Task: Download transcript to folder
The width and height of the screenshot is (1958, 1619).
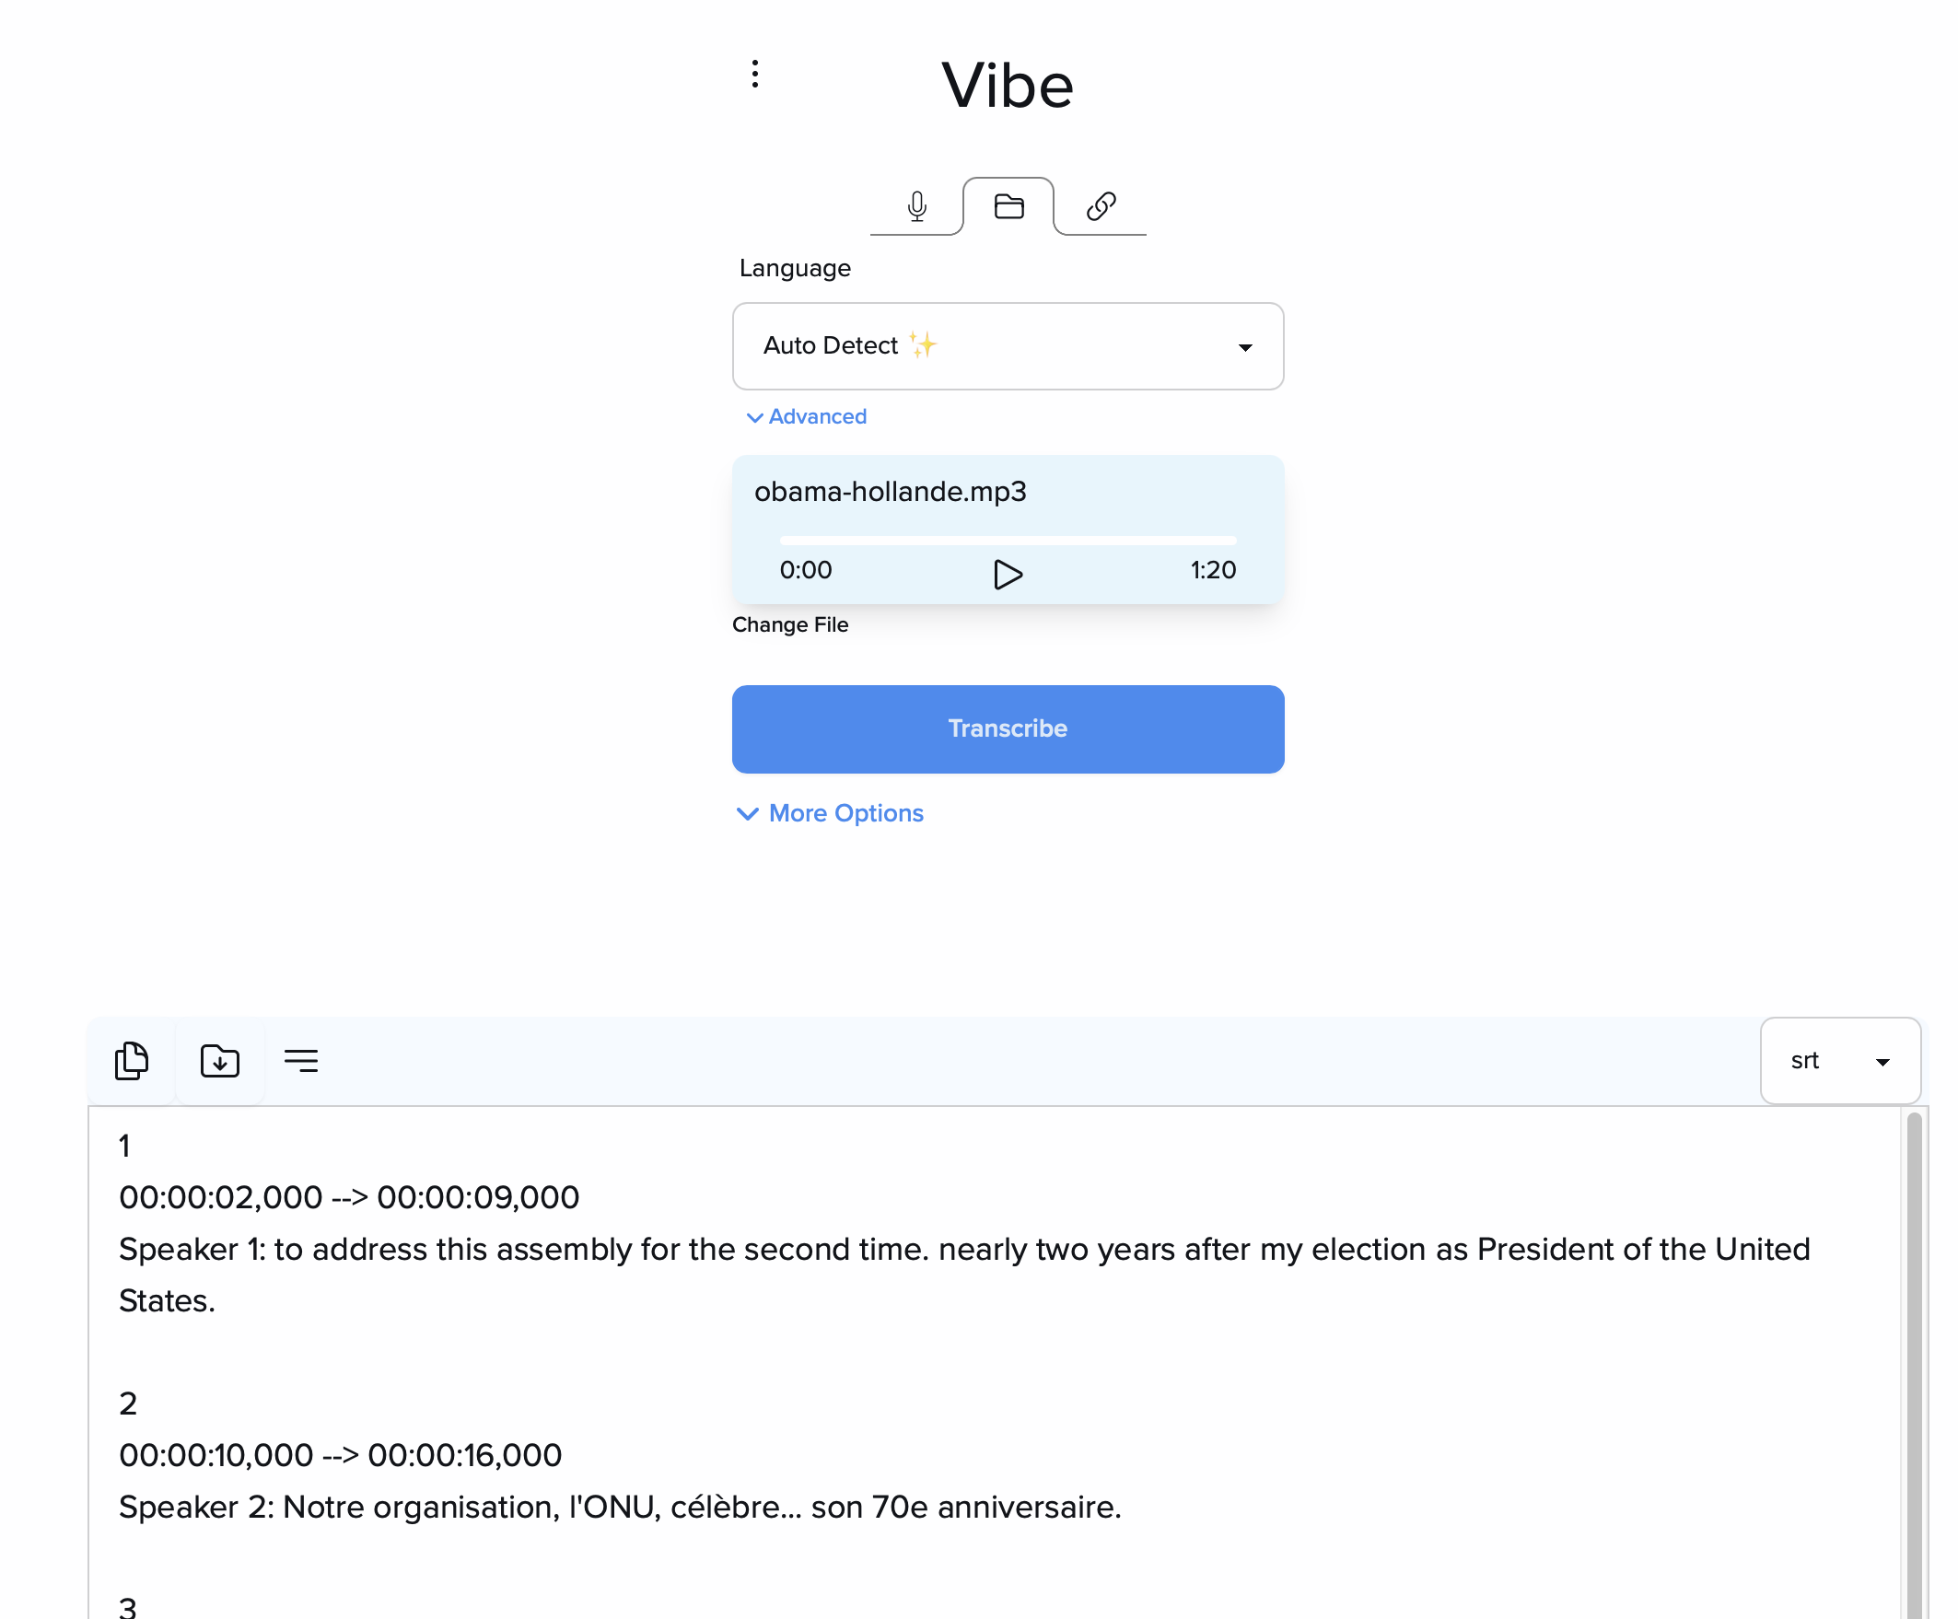Action: [x=220, y=1061]
